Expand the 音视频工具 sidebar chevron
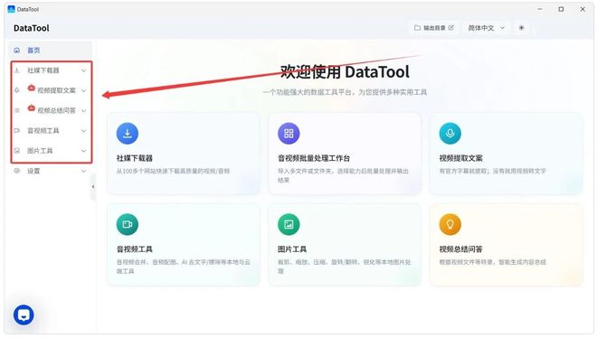Viewport: 597px width, 337px height. coord(84,131)
